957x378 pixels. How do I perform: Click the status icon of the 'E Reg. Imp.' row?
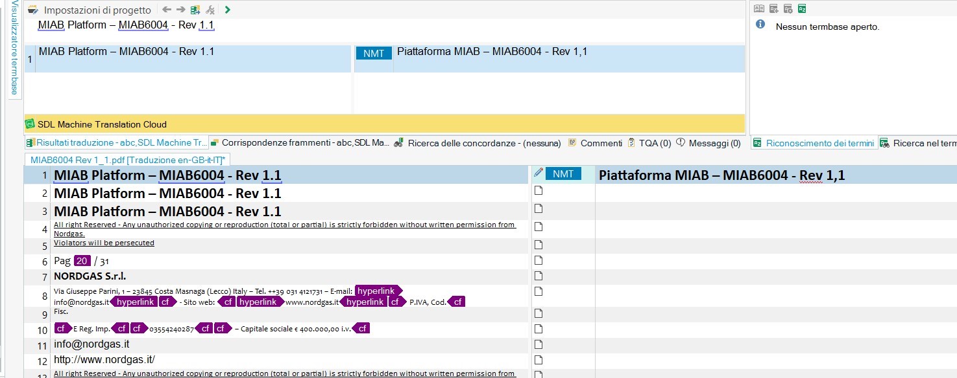tap(538, 328)
